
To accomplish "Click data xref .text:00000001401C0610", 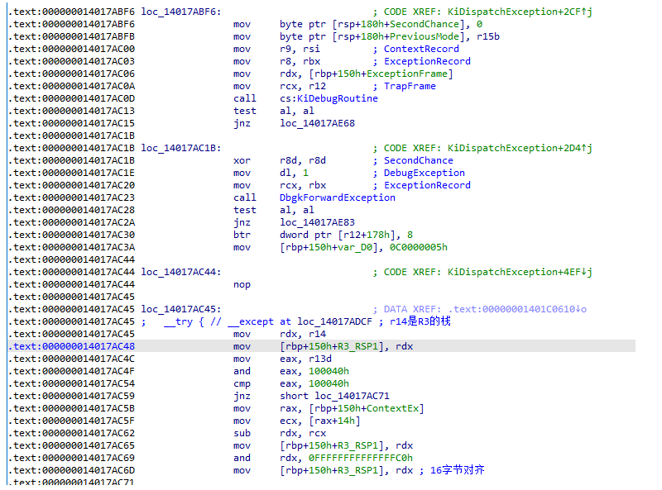I will (x=516, y=309).
